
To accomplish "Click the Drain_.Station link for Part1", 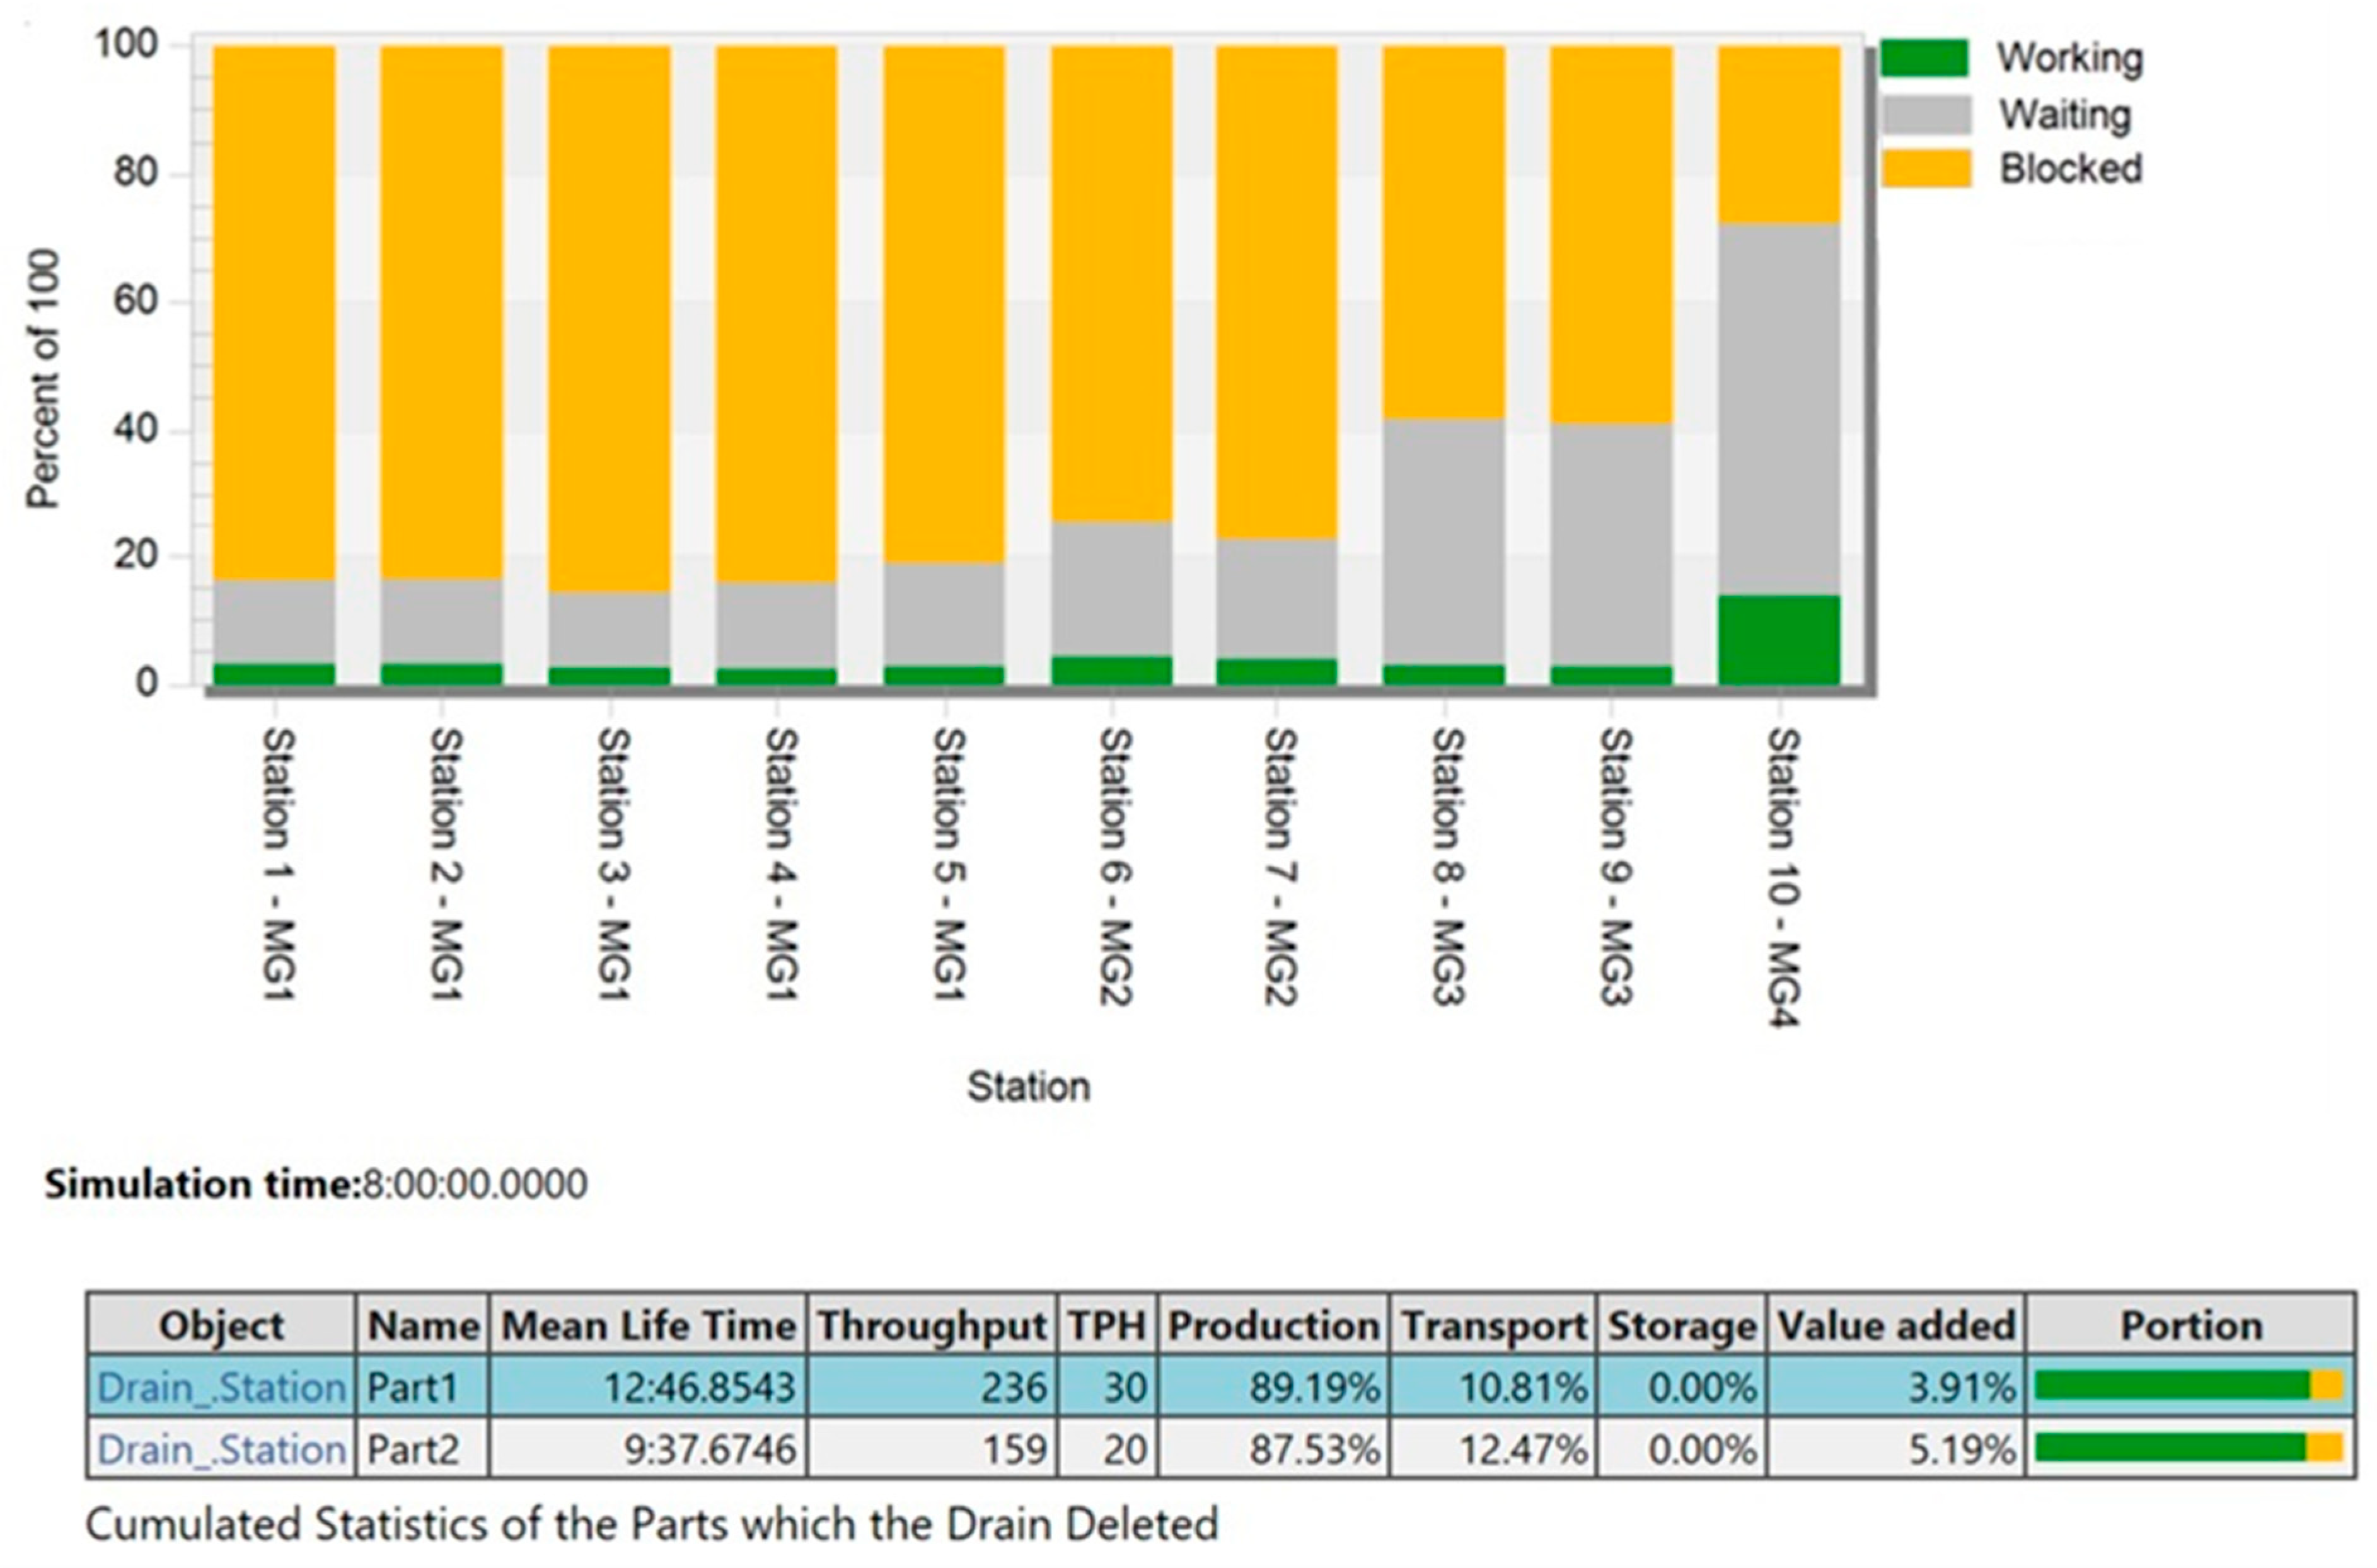I will [221, 1387].
